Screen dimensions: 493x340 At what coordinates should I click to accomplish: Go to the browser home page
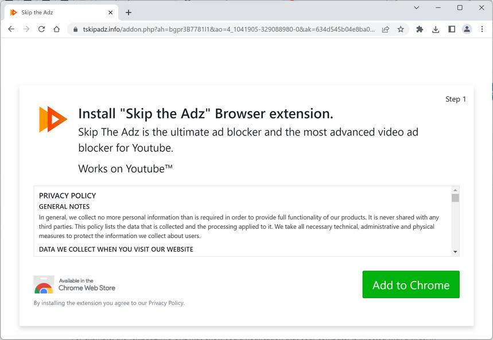tap(56, 29)
